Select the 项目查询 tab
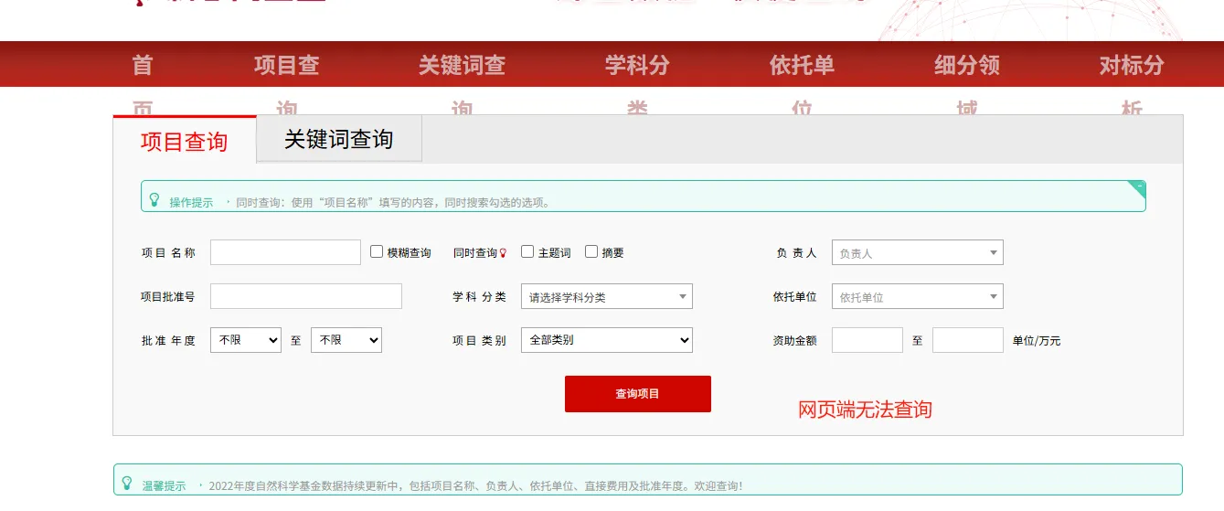The image size is (1224, 511). (184, 142)
